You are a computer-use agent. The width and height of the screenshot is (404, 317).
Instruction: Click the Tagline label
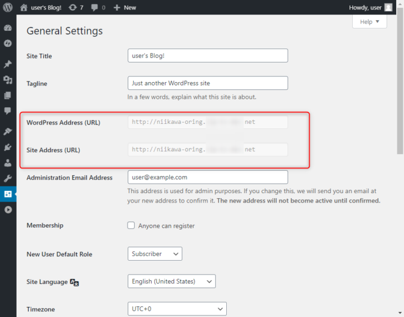[37, 84]
